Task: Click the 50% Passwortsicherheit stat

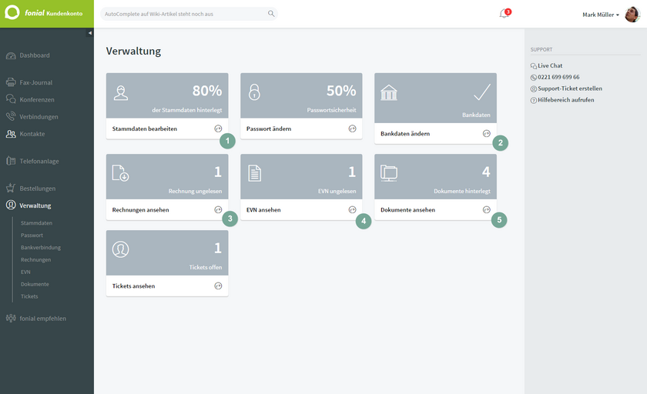Action: (341, 91)
